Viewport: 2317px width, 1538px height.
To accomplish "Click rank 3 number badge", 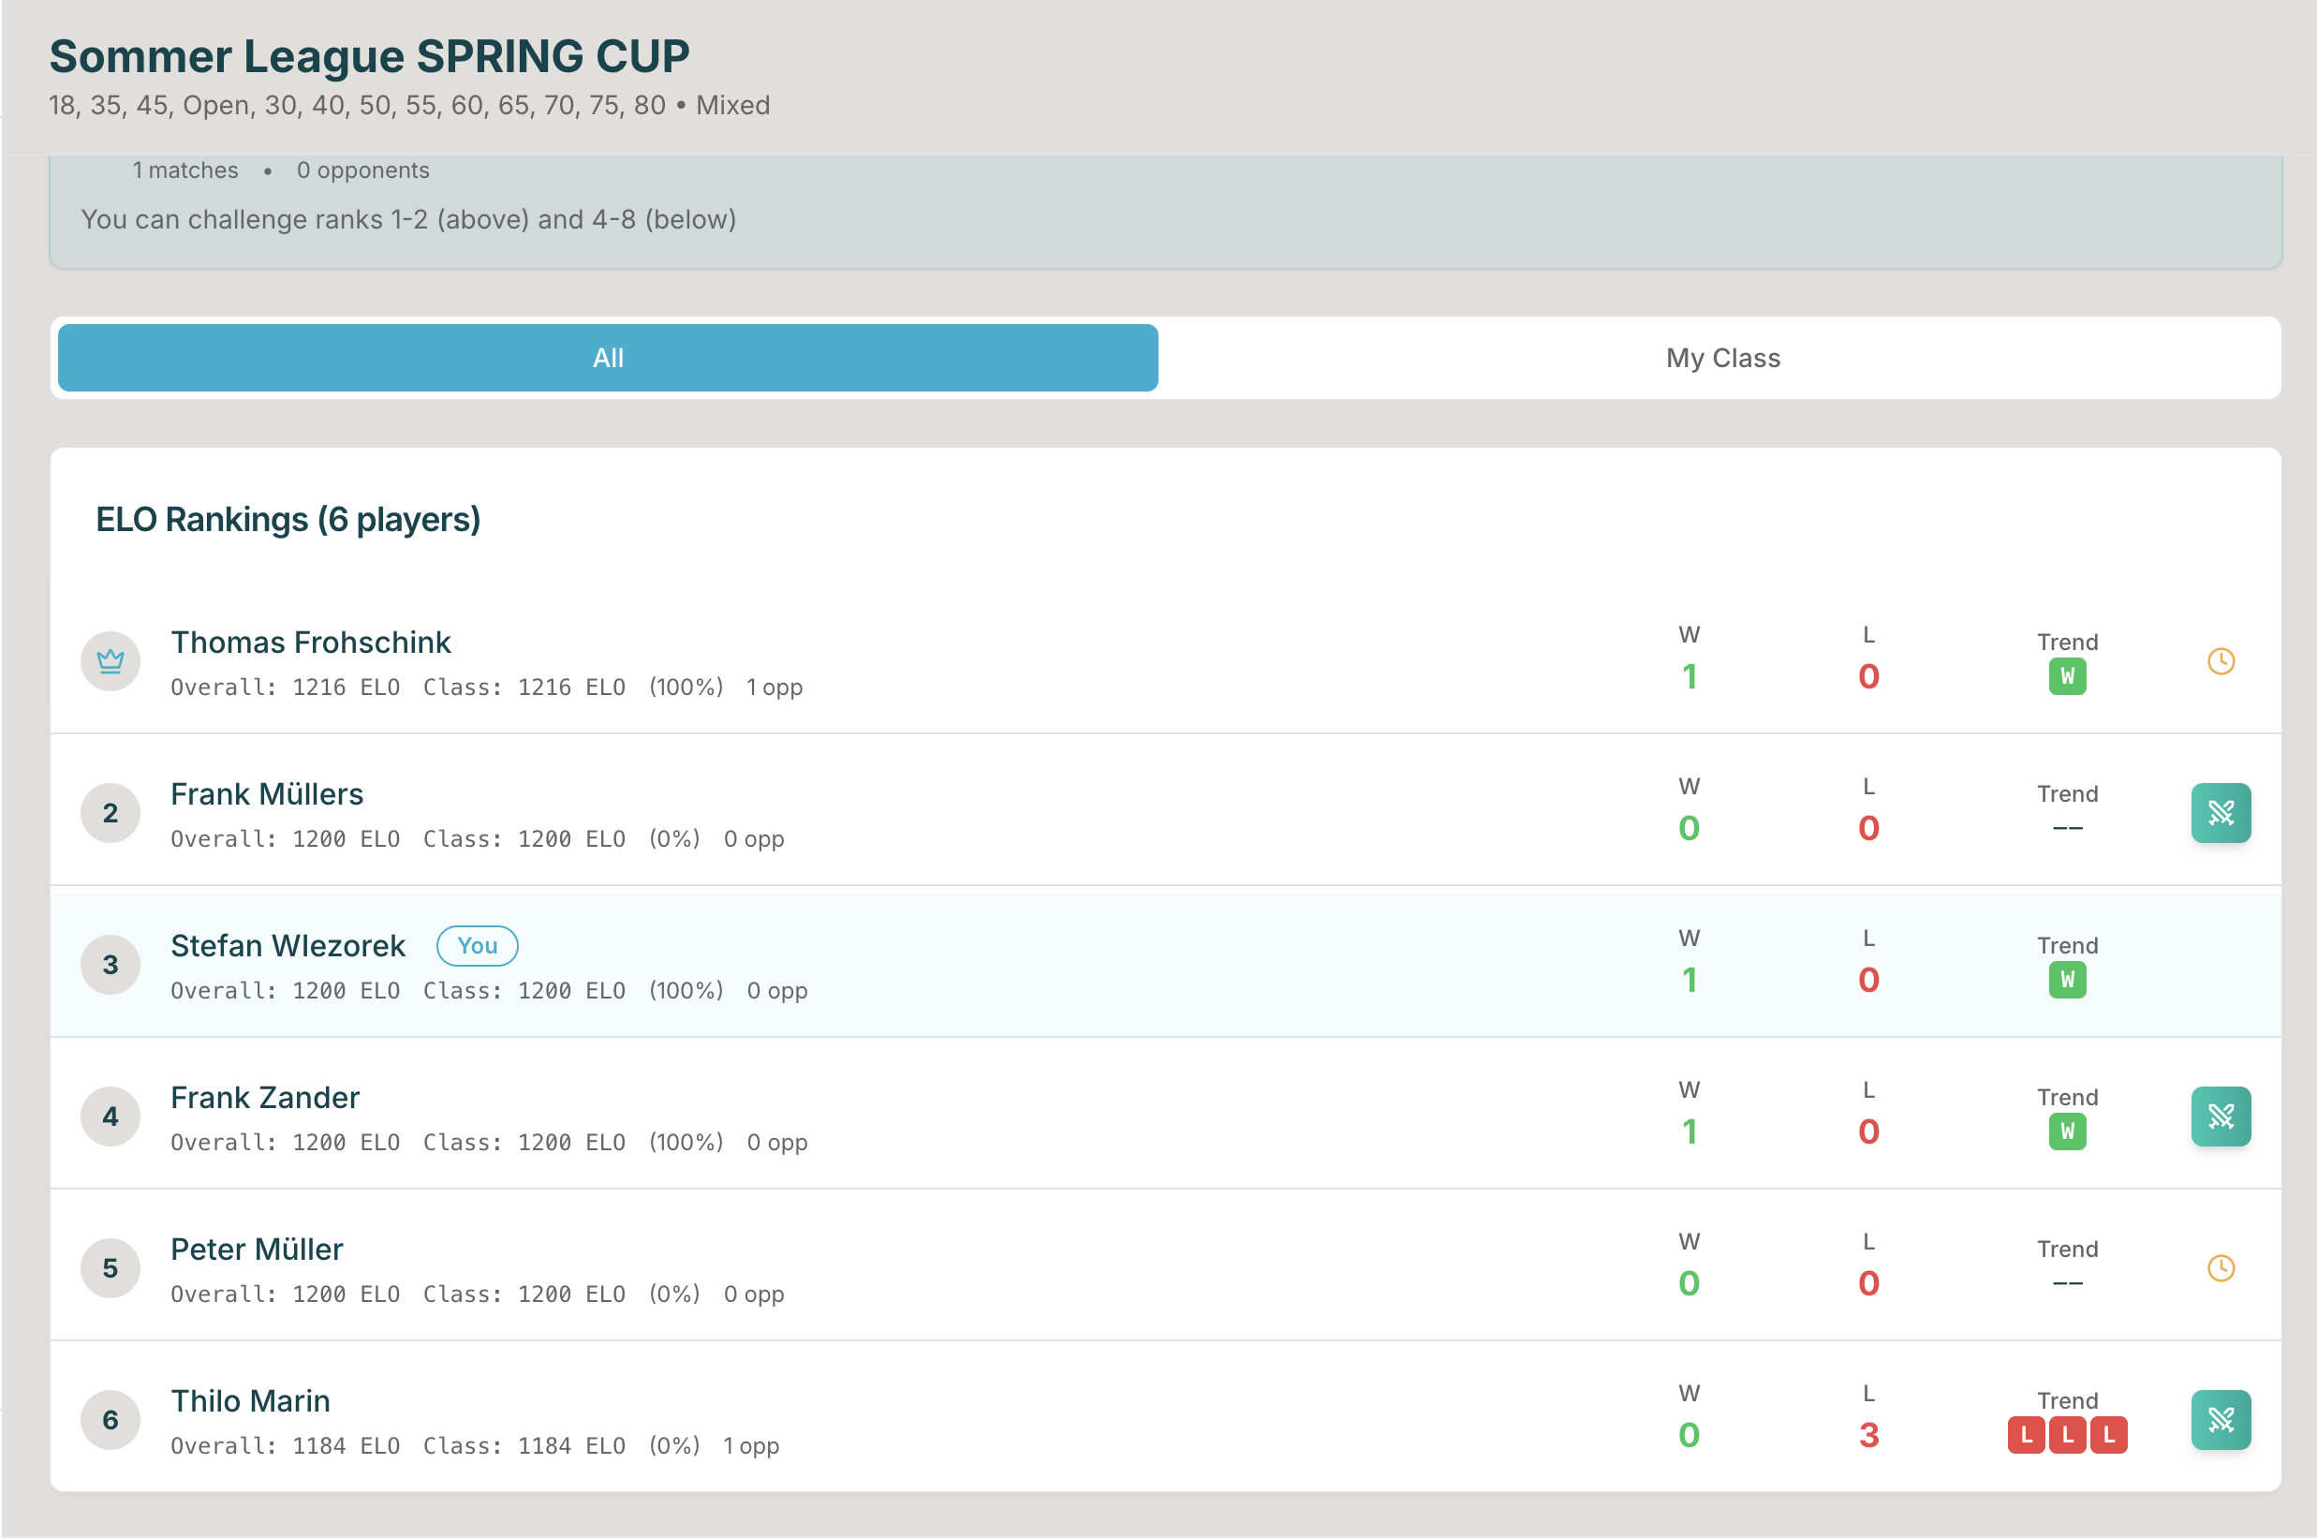I will (x=110, y=964).
